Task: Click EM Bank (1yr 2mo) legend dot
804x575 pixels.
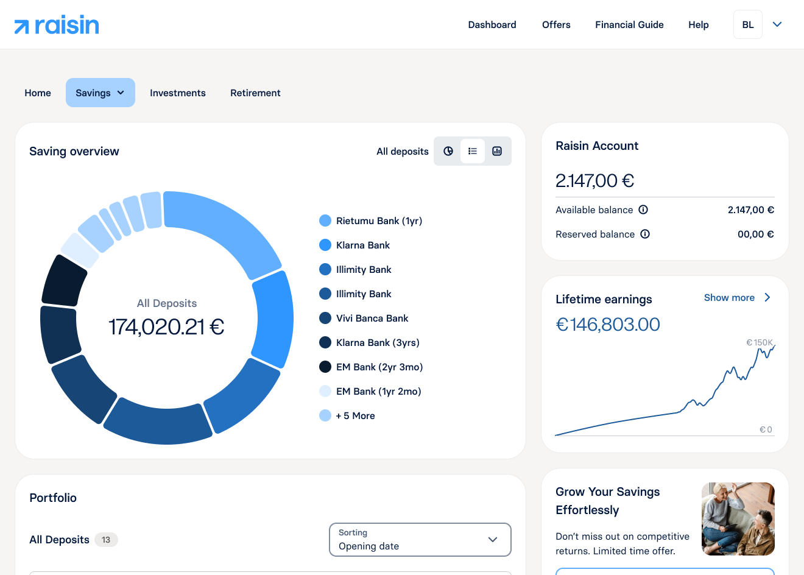Action: 325,391
